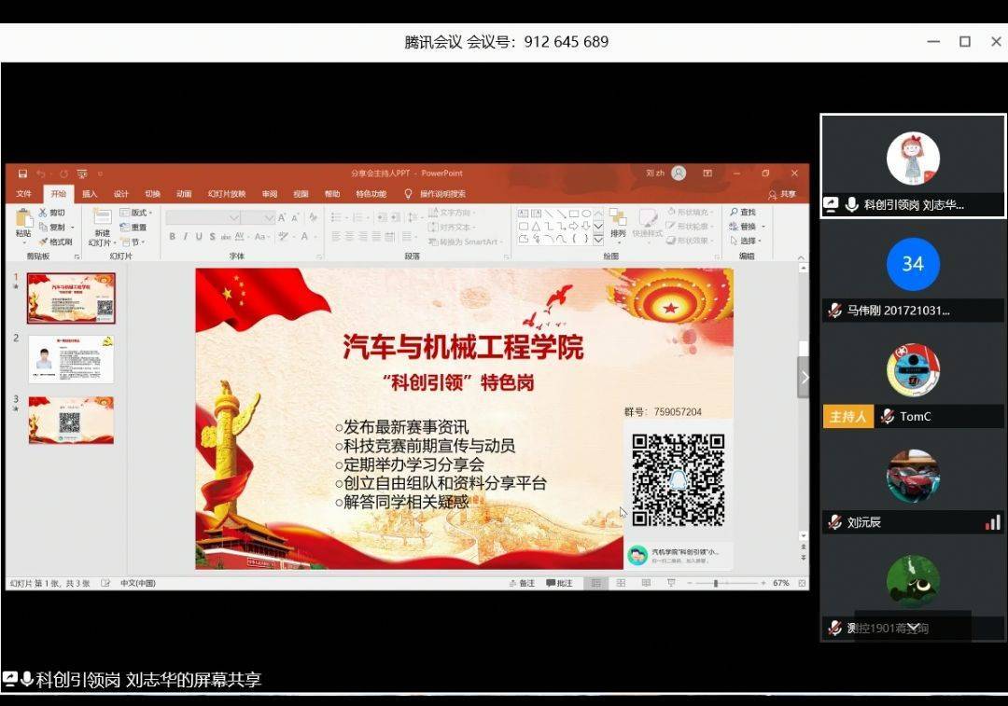
Task: Toggle the Notes (备注) pane
Action: (523, 583)
